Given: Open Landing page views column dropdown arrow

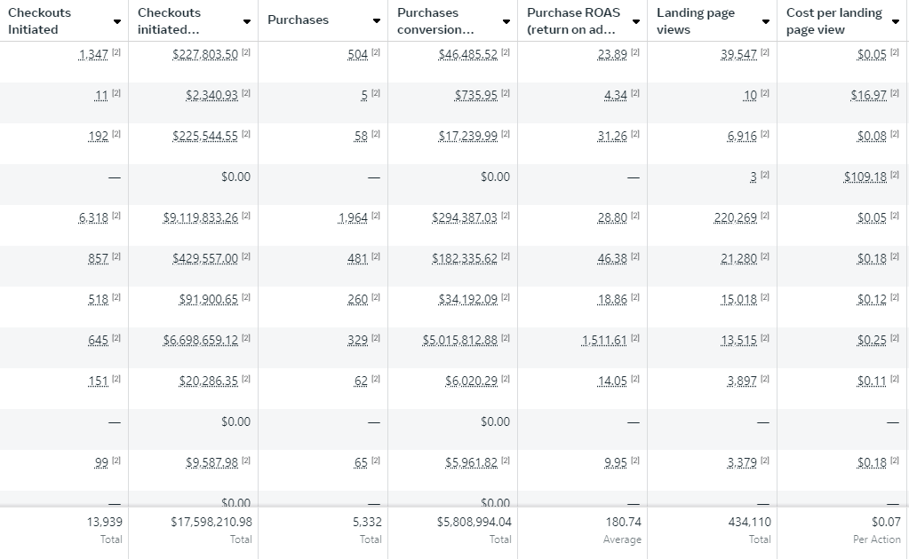Looking at the screenshot, I should click(766, 21).
